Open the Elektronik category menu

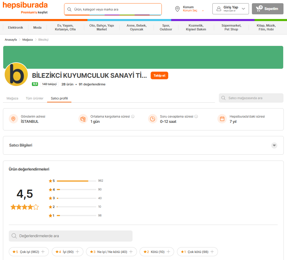click(x=16, y=27)
